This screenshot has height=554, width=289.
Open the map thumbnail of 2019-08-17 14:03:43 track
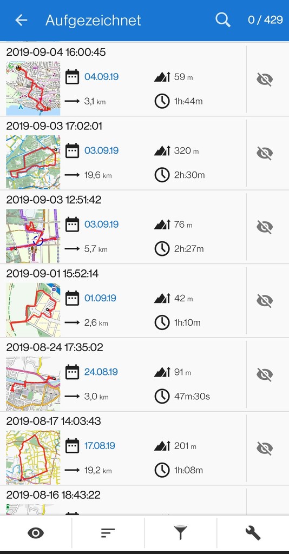pos(33,457)
